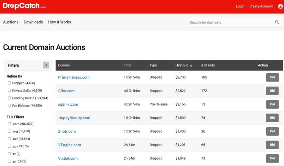This screenshot has height=166, width=284.
Task: Open the Cibe.com auction link
Action: coord(66,91)
